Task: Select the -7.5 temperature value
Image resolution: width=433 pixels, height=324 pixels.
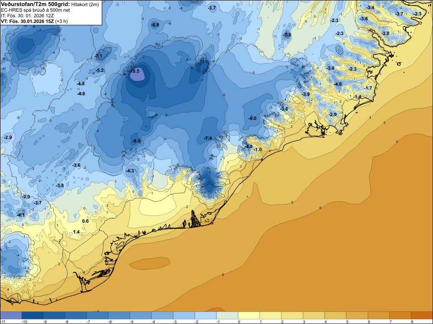Action: [x=287, y=35]
